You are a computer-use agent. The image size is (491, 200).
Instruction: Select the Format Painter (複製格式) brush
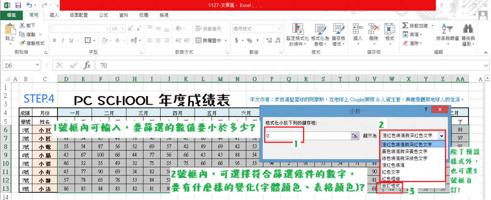[x=22, y=43]
